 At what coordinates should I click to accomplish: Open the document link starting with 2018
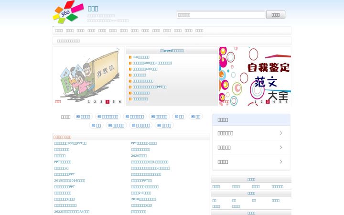point(143,199)
